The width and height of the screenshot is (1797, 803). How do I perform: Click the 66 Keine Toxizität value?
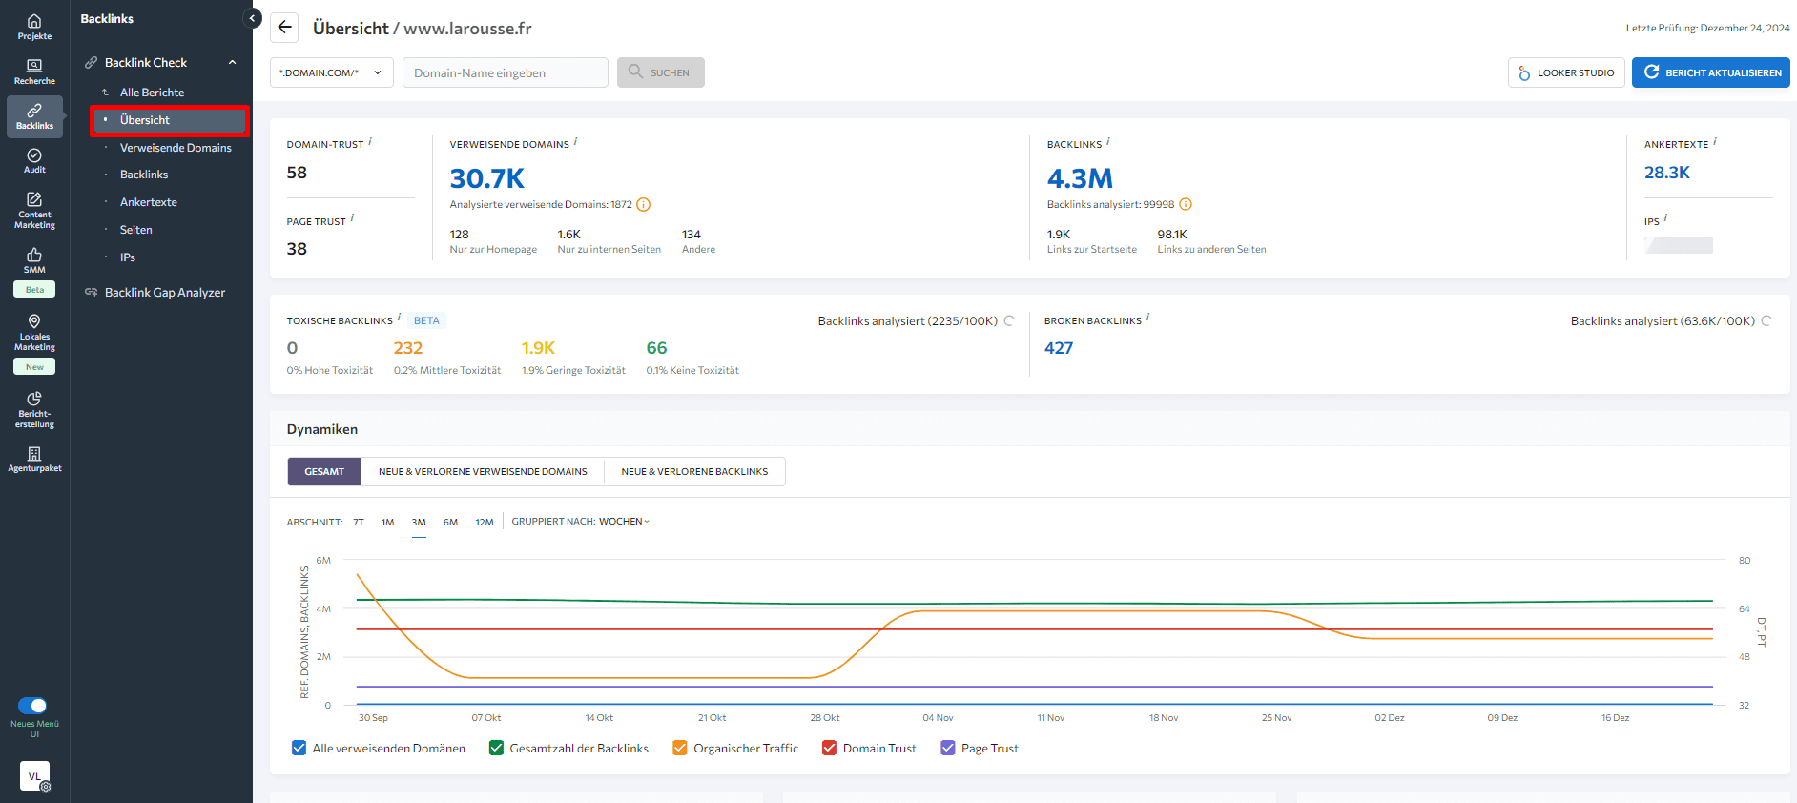point(656,348)
